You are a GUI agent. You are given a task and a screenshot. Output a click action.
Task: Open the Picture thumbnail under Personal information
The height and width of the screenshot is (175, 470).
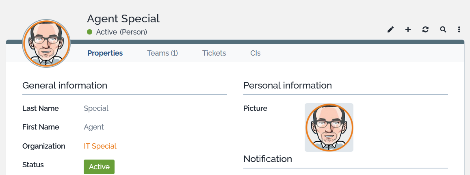point(329,127)
